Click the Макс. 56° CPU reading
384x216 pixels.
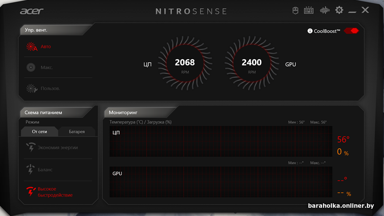(318, 122)
